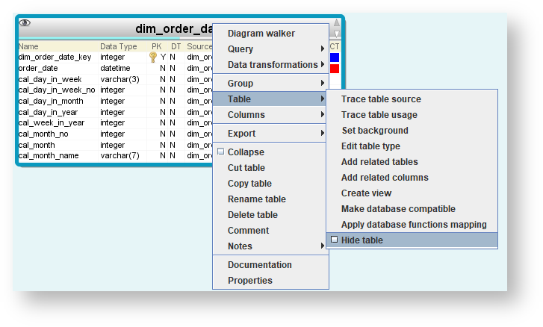Select the cal_day_in_month column row
Screen dimensions: 543x327
115,101
